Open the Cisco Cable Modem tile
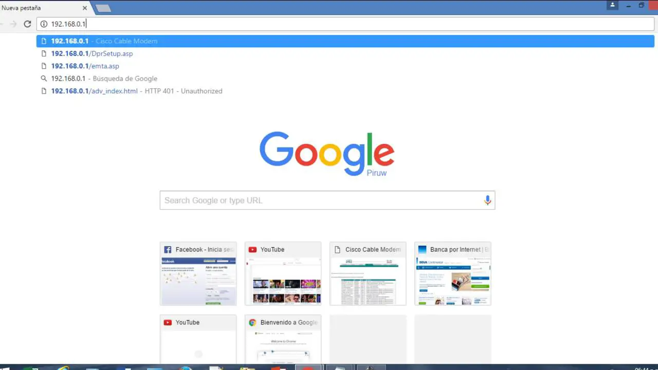The width and height of the screenshot is (658, 370). 368,273
